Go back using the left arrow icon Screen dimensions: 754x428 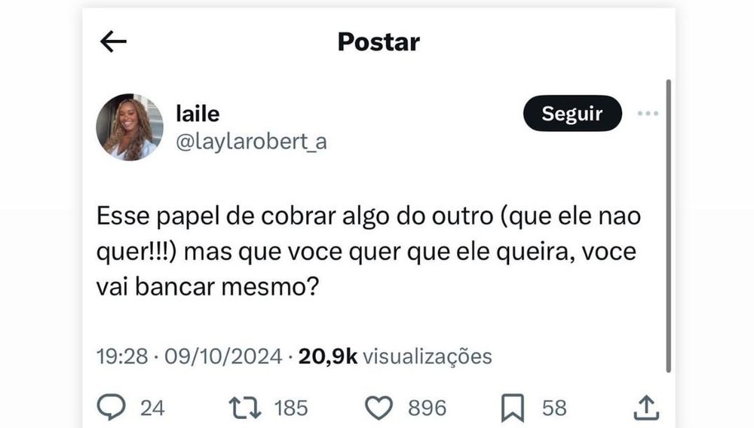coord(113,41)
